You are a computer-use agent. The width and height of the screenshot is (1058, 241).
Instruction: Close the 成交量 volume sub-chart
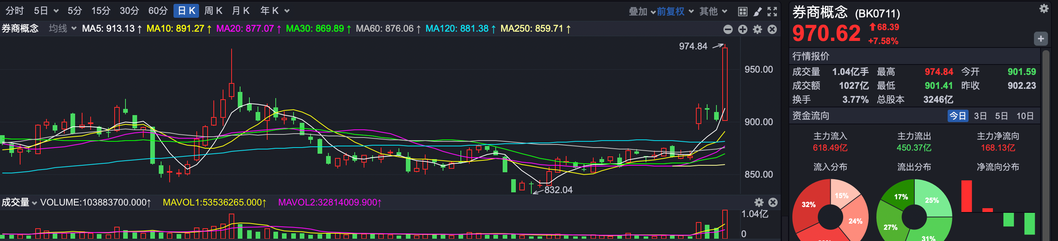(773, 202)
